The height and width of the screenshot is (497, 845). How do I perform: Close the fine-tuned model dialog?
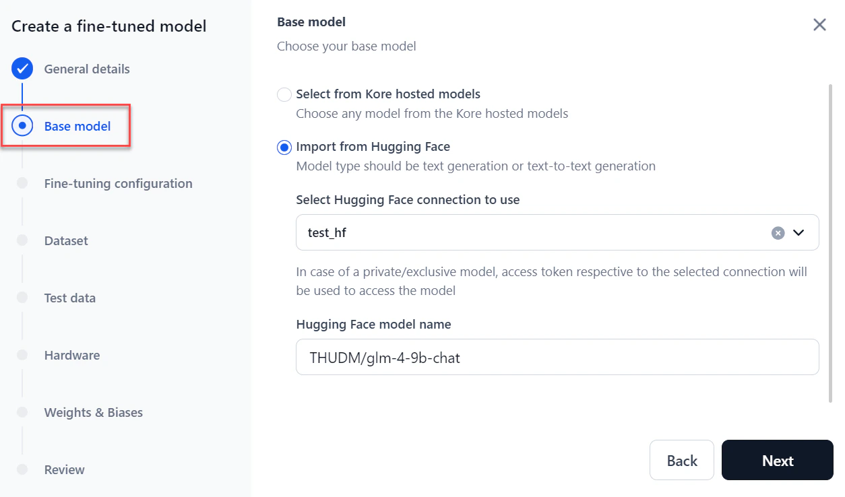[x=819, y=25]
